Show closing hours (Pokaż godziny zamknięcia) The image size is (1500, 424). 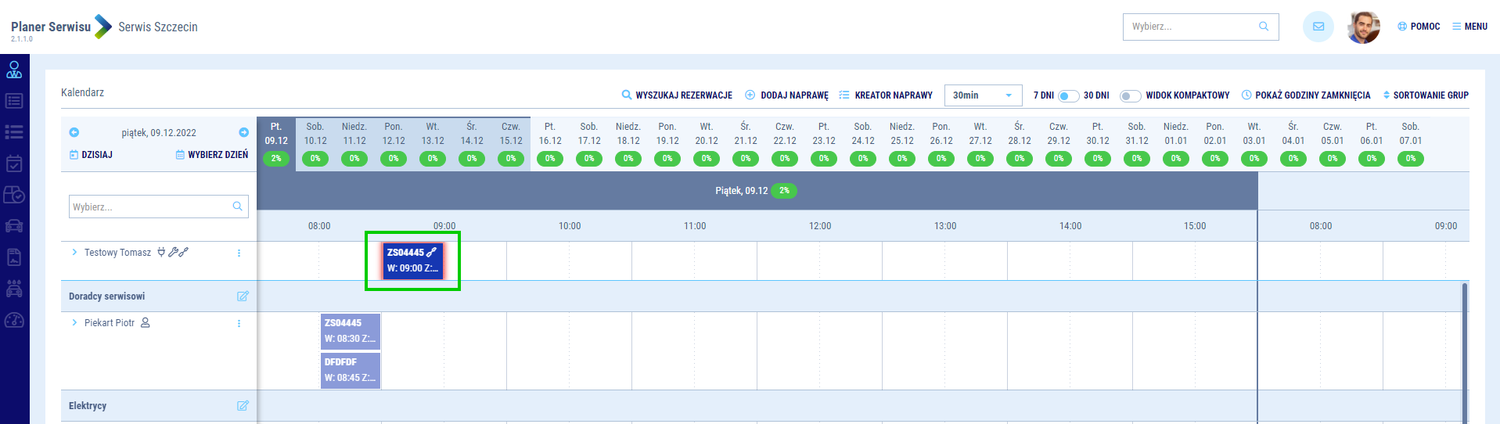1306,95
